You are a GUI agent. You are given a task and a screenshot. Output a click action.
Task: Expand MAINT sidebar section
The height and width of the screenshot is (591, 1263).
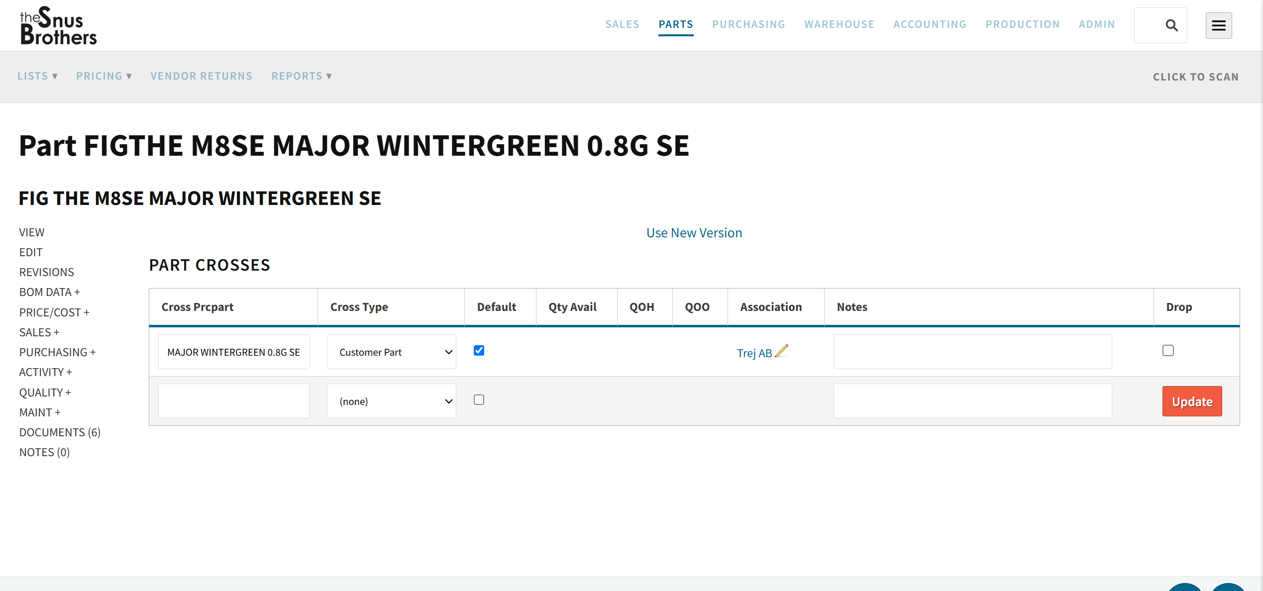point(40,412)
